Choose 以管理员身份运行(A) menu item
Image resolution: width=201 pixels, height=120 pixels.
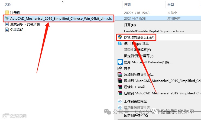139,37
